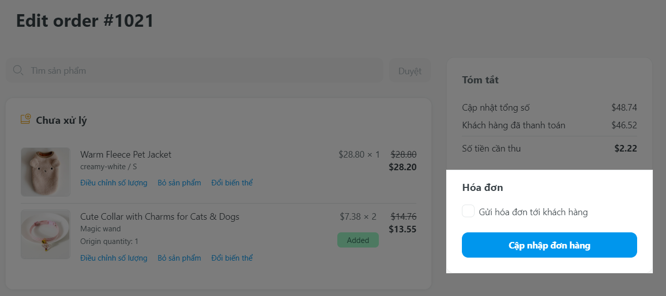Click the Cập nhập đơn hàng button
666x296 pixels.
click(x=549, y=245)
